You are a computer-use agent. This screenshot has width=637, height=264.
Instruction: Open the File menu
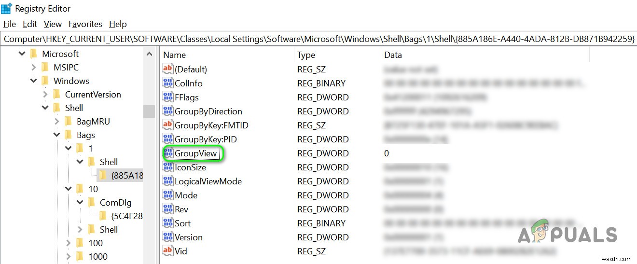[x=10, y=24]
